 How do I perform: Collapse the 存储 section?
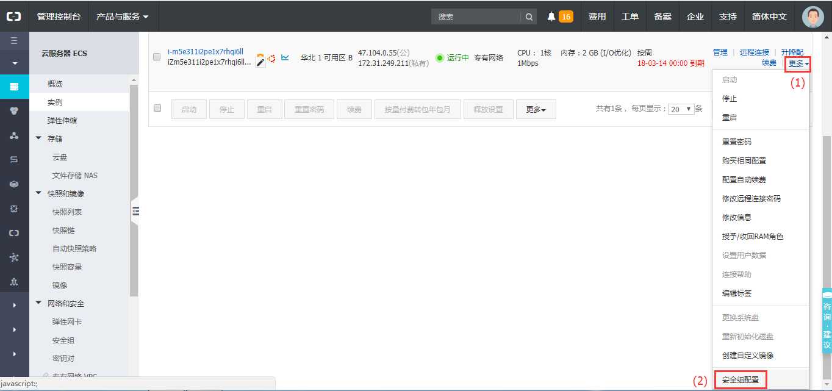pos(39,138)
